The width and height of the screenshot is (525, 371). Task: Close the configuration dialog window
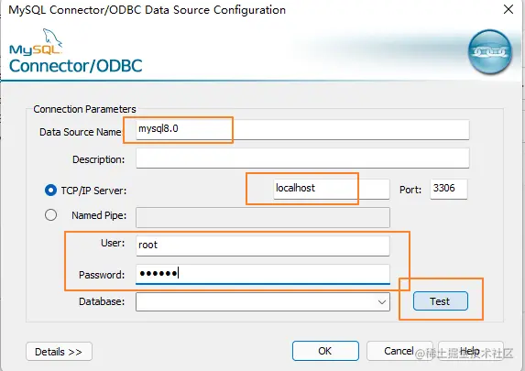click(509, 9)
